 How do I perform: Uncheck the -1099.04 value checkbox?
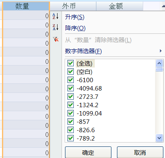71,113
